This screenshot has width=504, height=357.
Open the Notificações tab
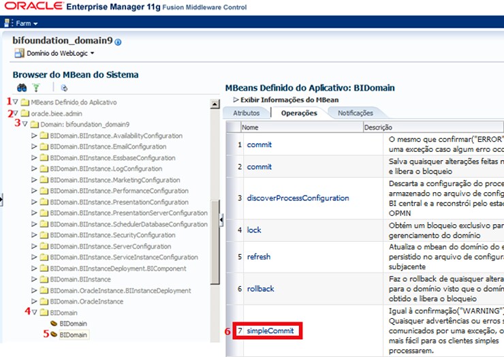click(355, 113)
